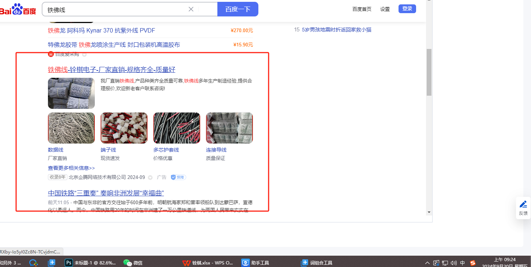Click the 价格优惠 caption
This screenshot has height=267, width=531.
coord(163,158)
